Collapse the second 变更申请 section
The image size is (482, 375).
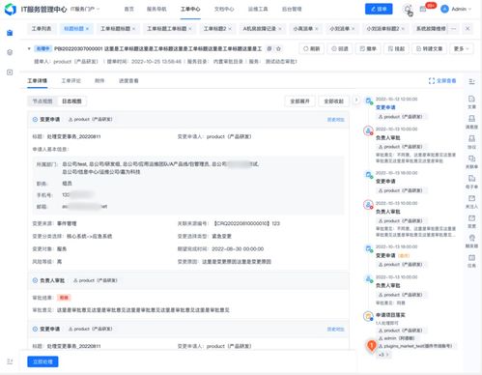(x=35, y=329)
